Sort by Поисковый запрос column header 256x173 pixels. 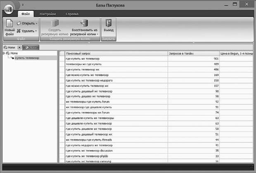116,53
